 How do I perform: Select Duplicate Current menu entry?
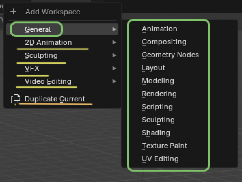click(x=55, y=99)
